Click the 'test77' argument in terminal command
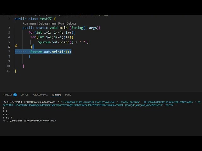This screenshot has height=151, width=202. pos(169,105)
